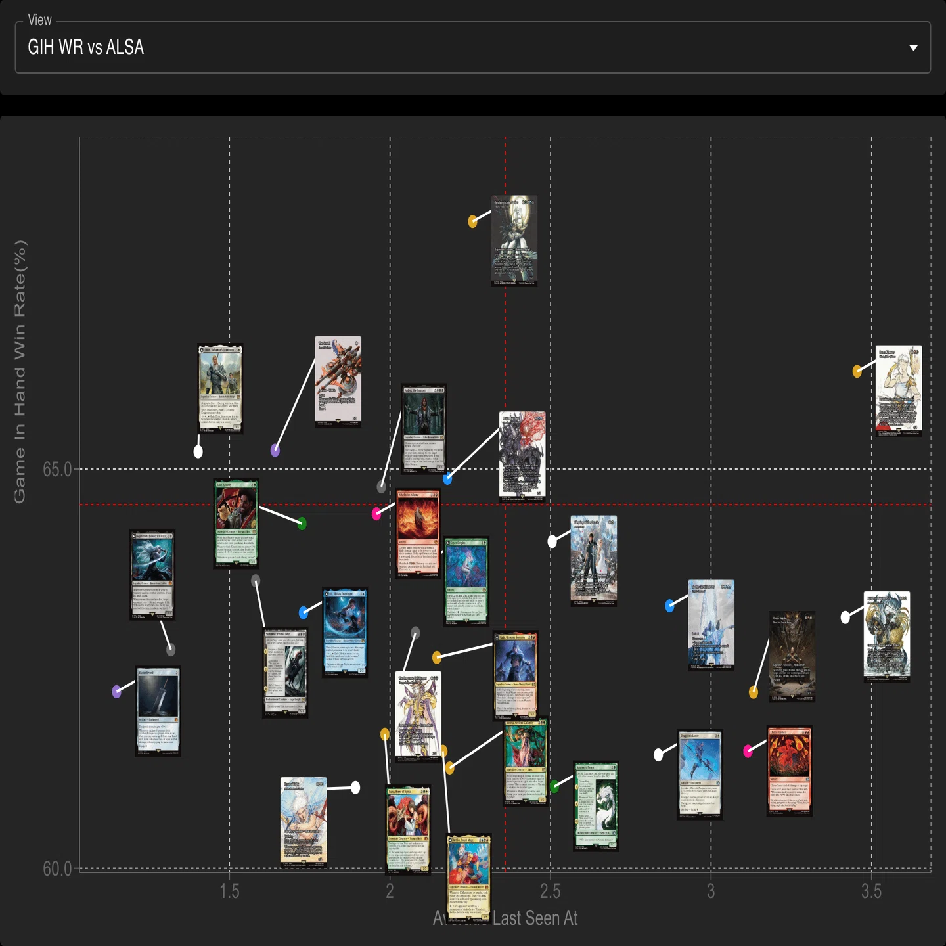Screen dimensions: 946x946
Task: Select the Buster Sword card thumbnail
Action: pyautogui.click(x=158, y=711)
